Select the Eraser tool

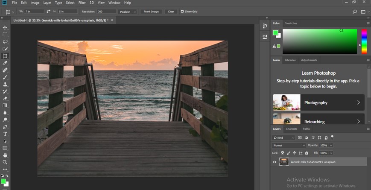5,99
